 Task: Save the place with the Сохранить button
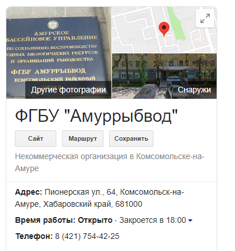click(131, 138)
